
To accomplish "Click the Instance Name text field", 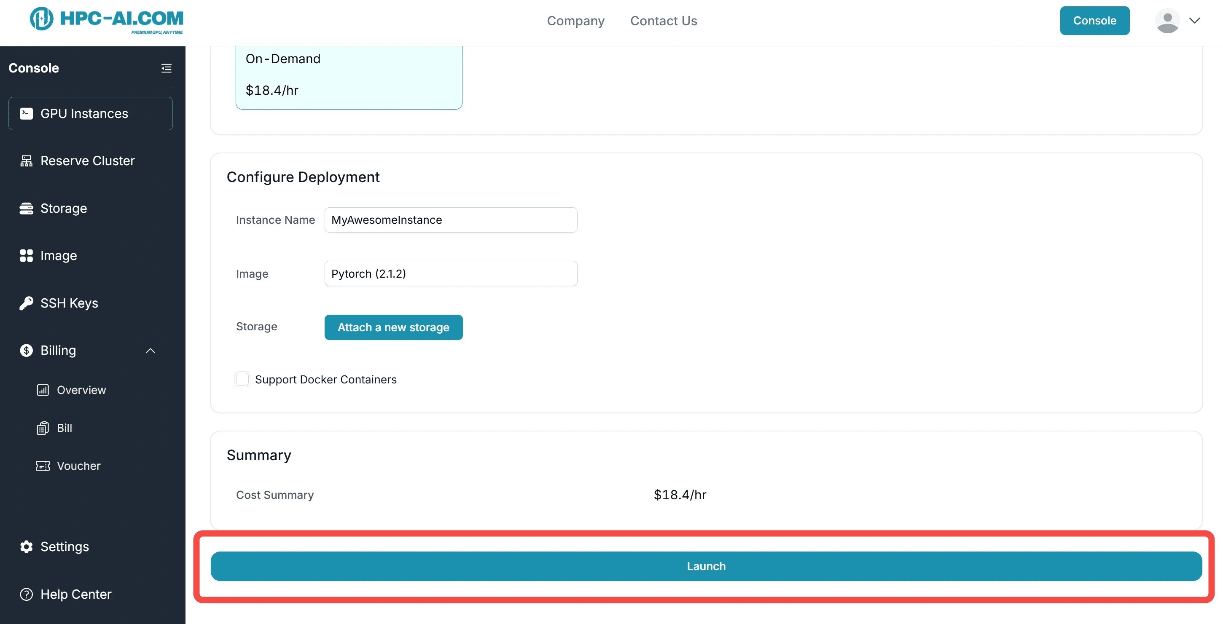I will [x=451, y=220].
